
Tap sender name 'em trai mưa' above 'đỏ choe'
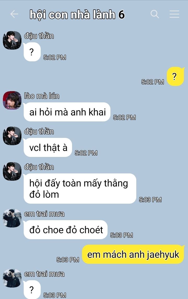44,214
